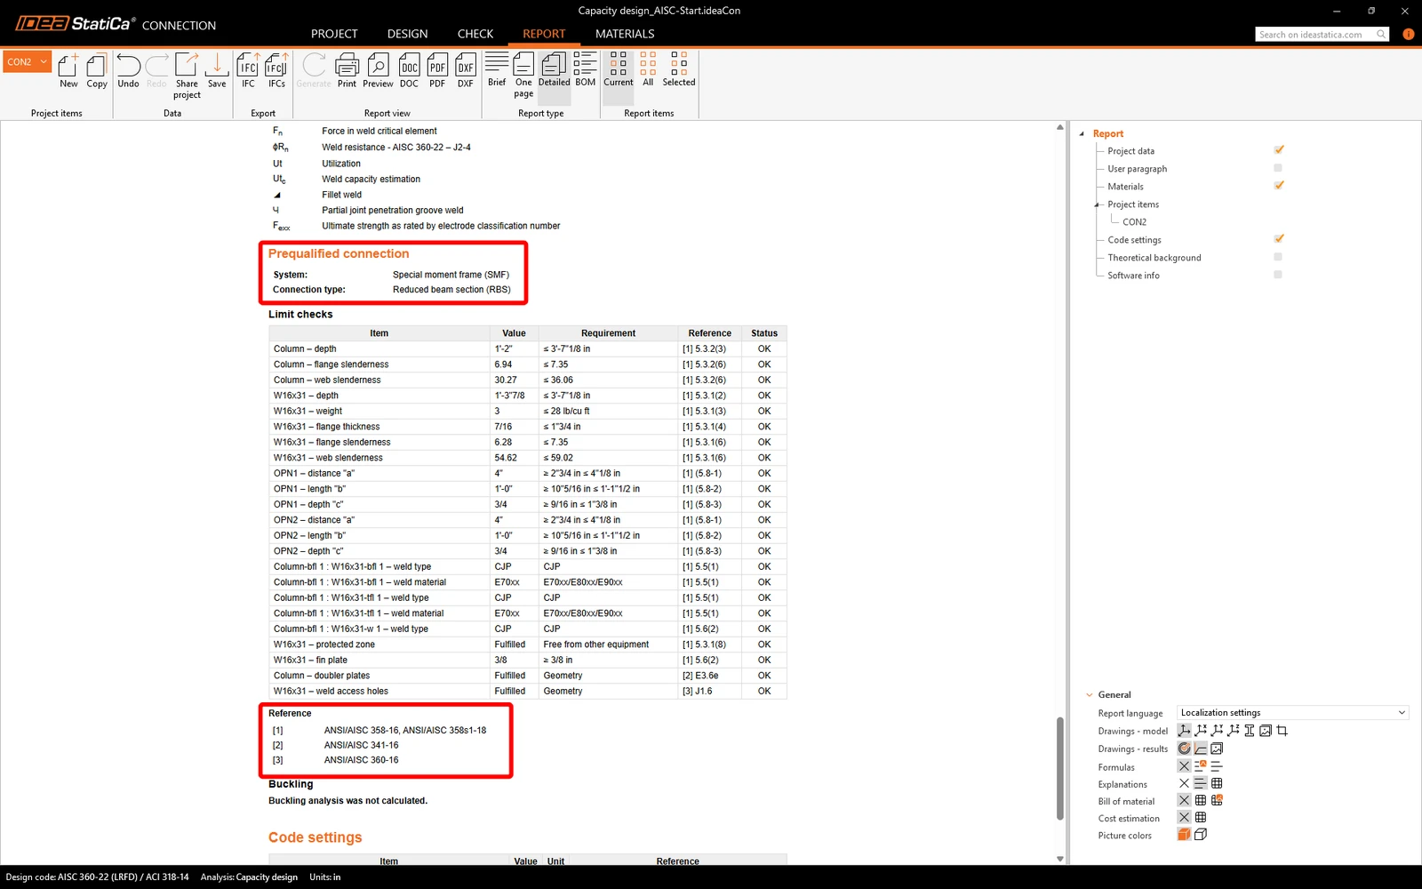Select BOM report type

tap(585, 69)
